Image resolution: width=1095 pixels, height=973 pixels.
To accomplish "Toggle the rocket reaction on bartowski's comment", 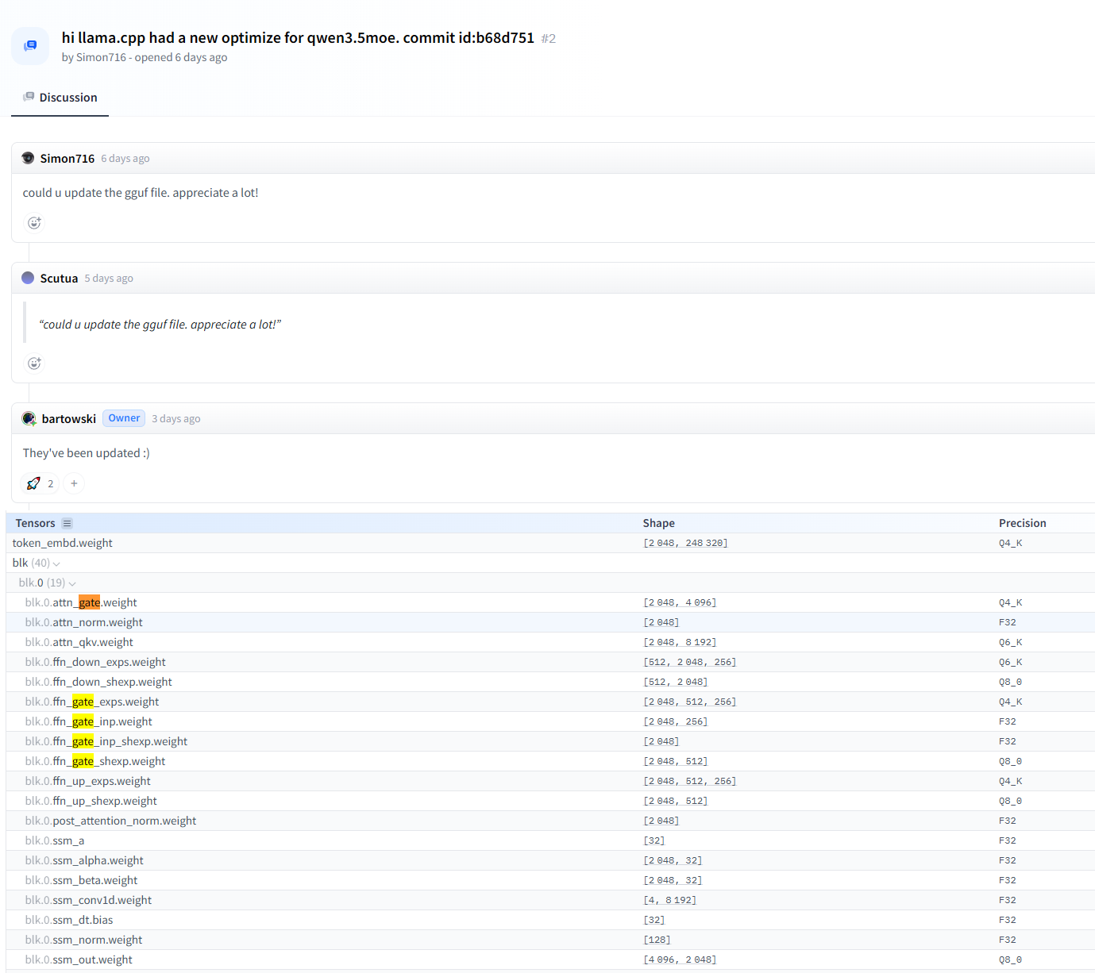I will pyautogui.click(x=40, y=483).
